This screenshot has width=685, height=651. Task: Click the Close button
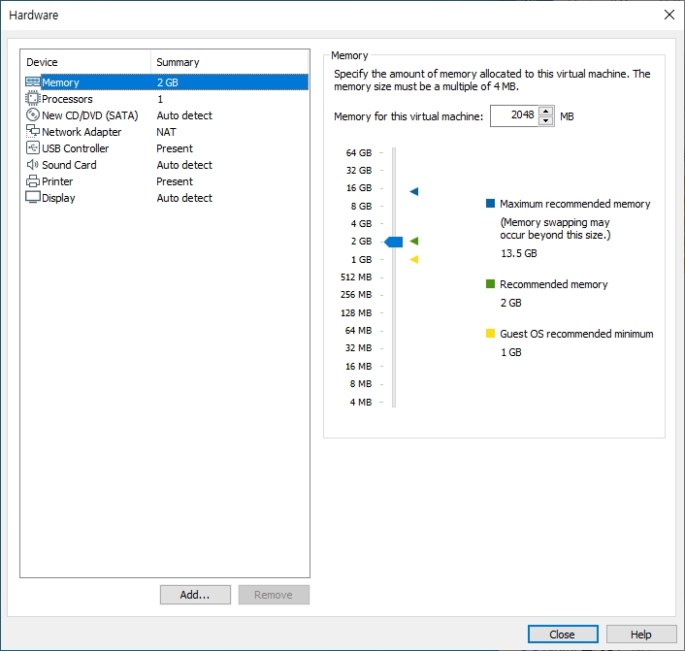point(563,634)
